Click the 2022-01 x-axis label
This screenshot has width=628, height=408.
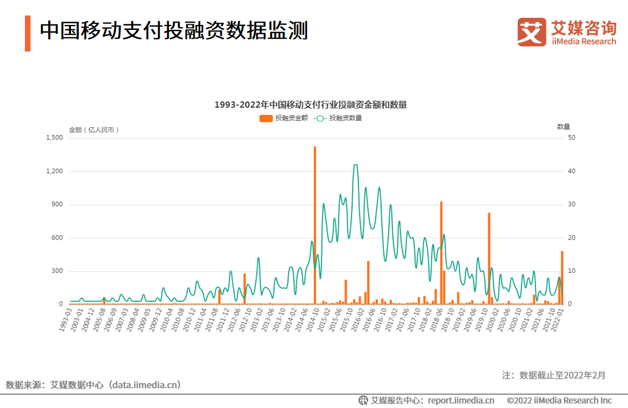pos(558,319)
